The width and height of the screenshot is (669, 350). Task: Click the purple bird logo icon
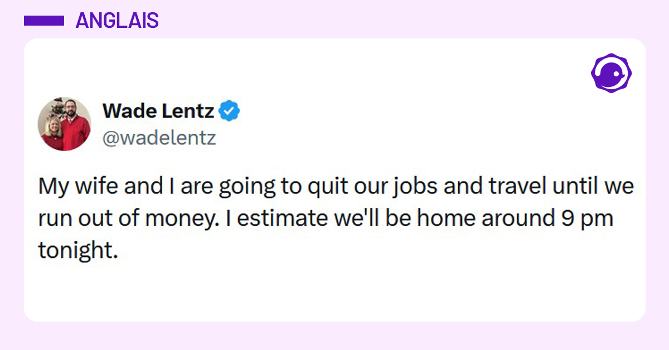[610, 72]
